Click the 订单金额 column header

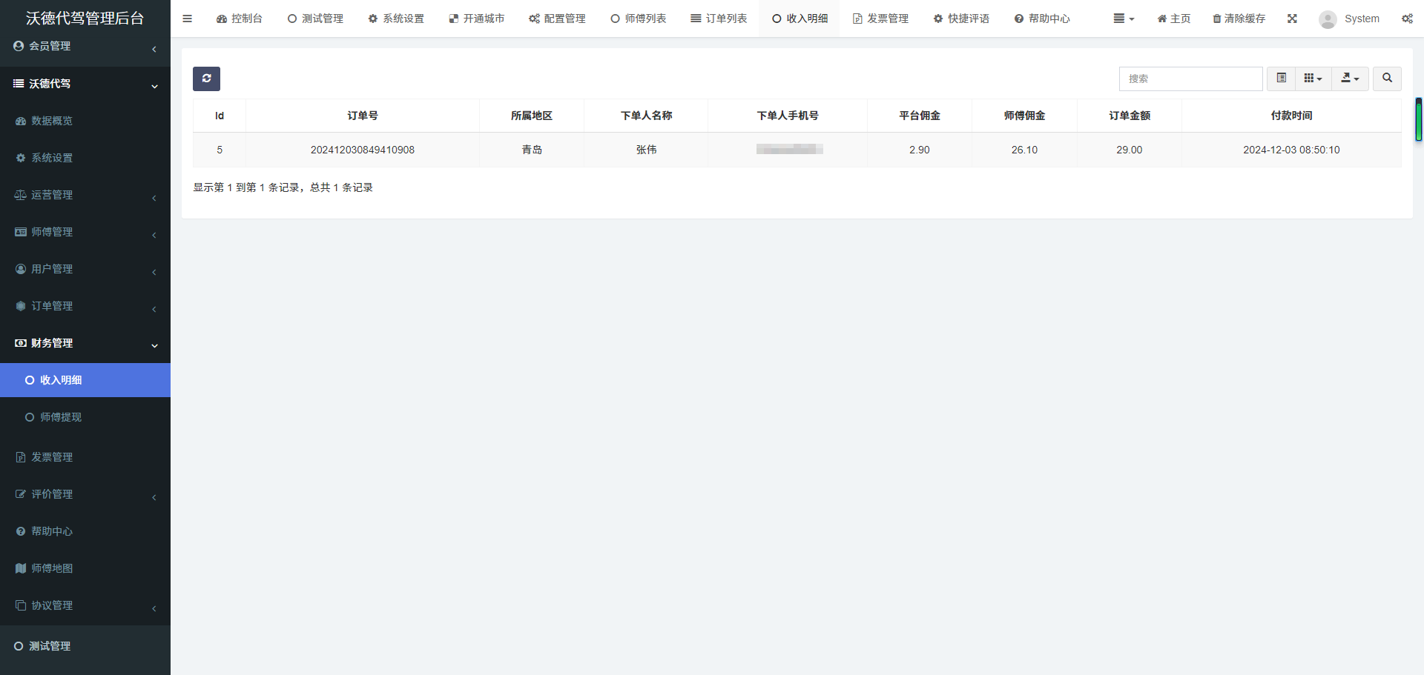click(1130, 116)
